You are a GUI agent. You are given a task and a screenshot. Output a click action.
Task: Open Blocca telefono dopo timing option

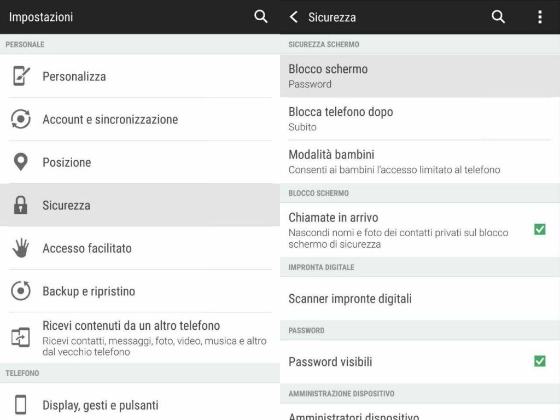pos(420,119)
